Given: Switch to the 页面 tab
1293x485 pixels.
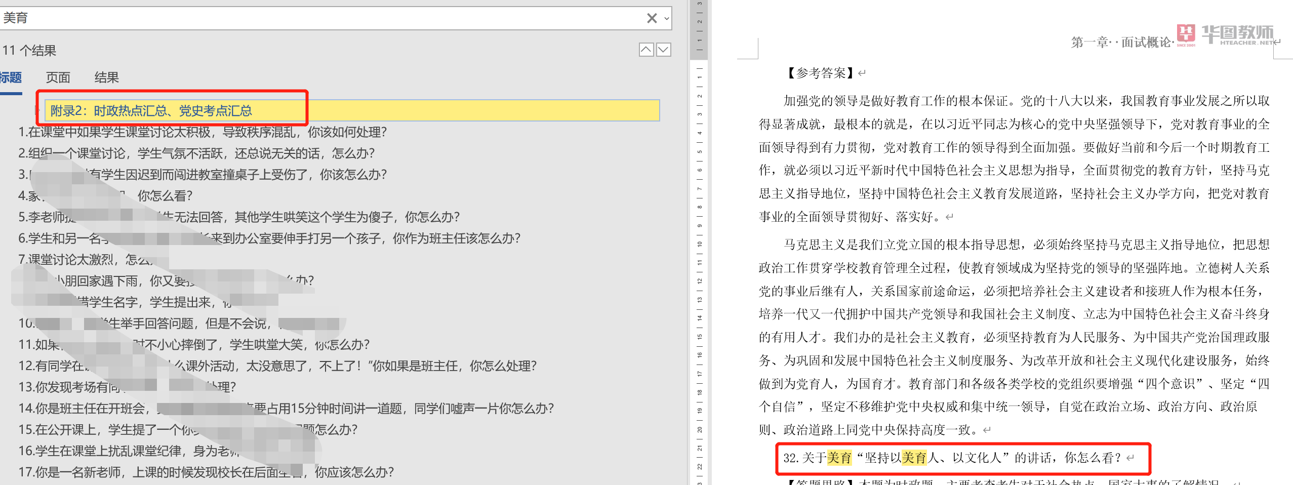Looking at the screenshot, I should click(x=58, y=77).
